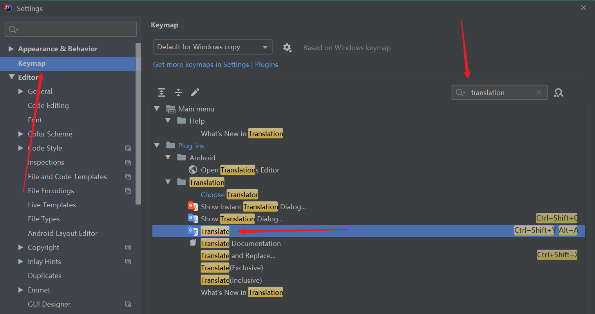Open File Types settings page
The image size is (595, 314).
[x=44, y=219]
